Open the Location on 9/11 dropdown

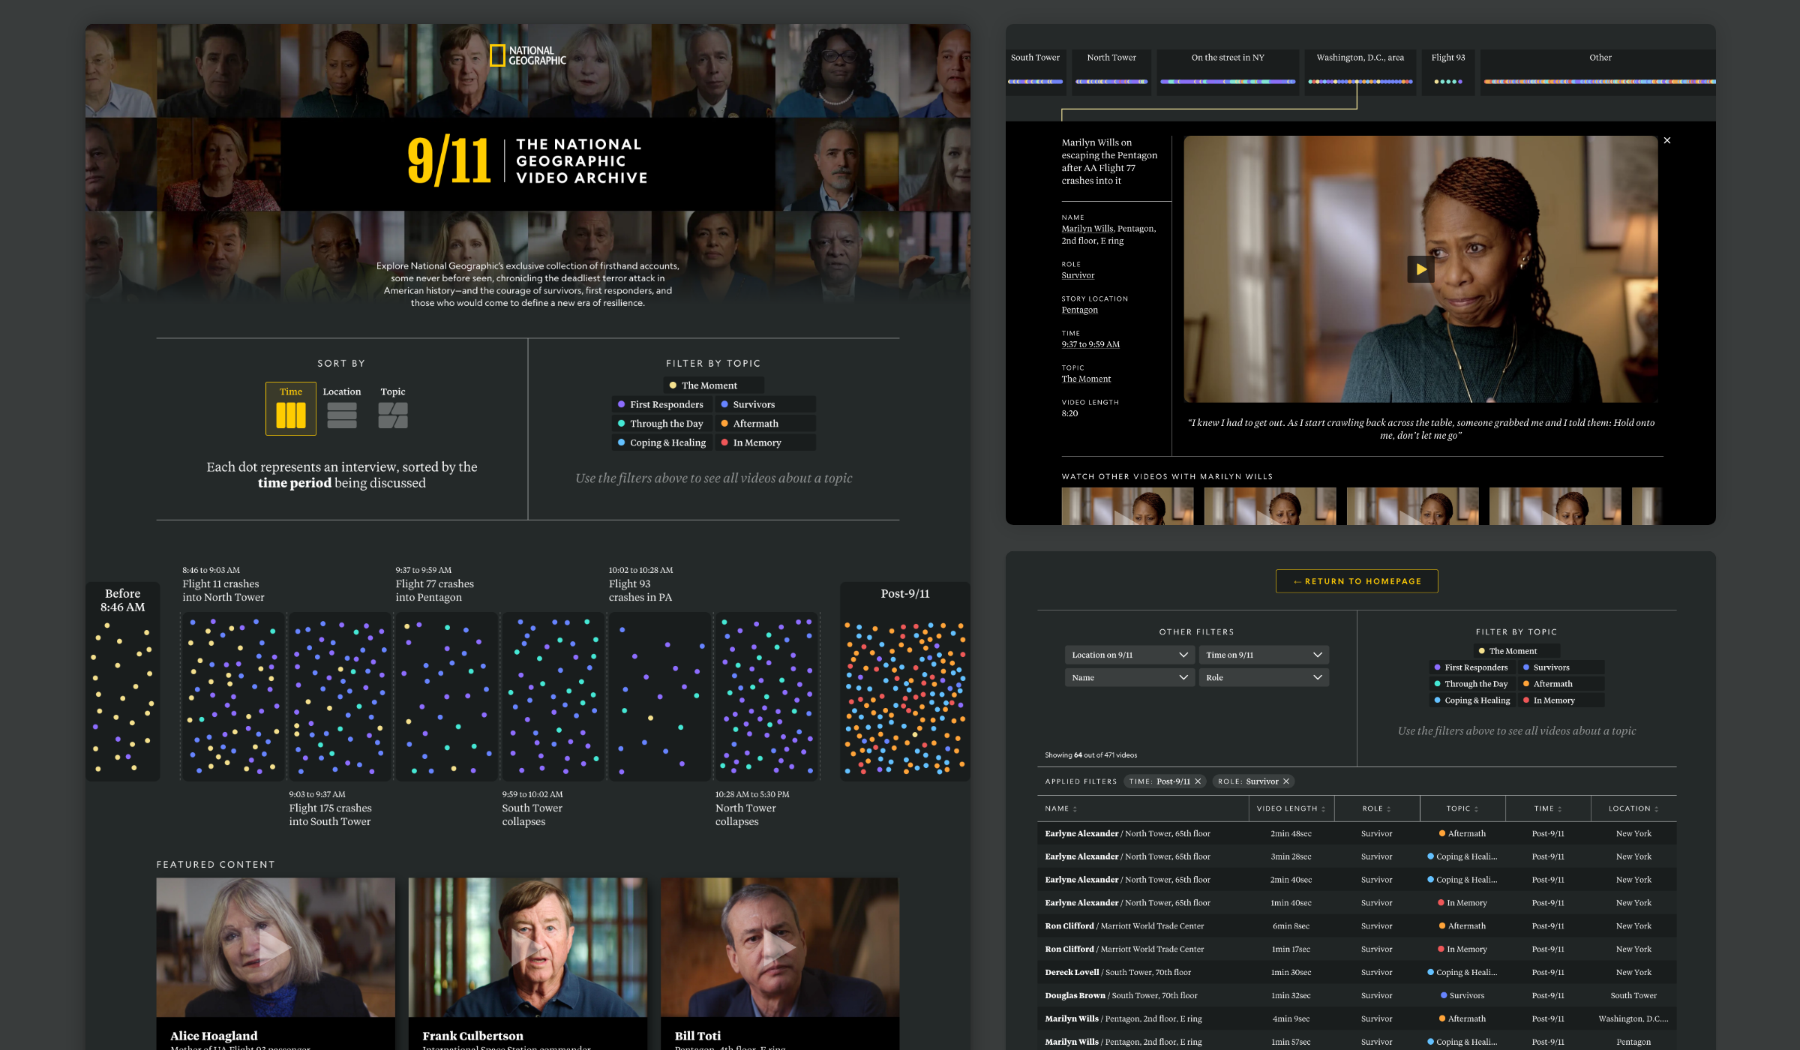pyautogui.click(x=1129, y=655)
